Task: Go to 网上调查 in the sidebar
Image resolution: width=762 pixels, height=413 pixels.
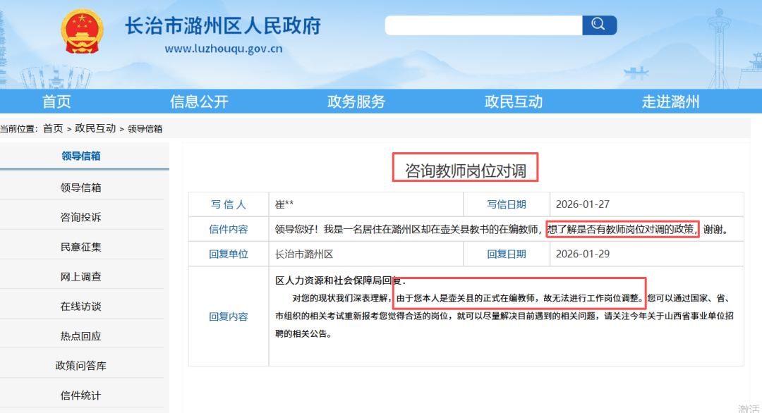Action: (80, 277)
